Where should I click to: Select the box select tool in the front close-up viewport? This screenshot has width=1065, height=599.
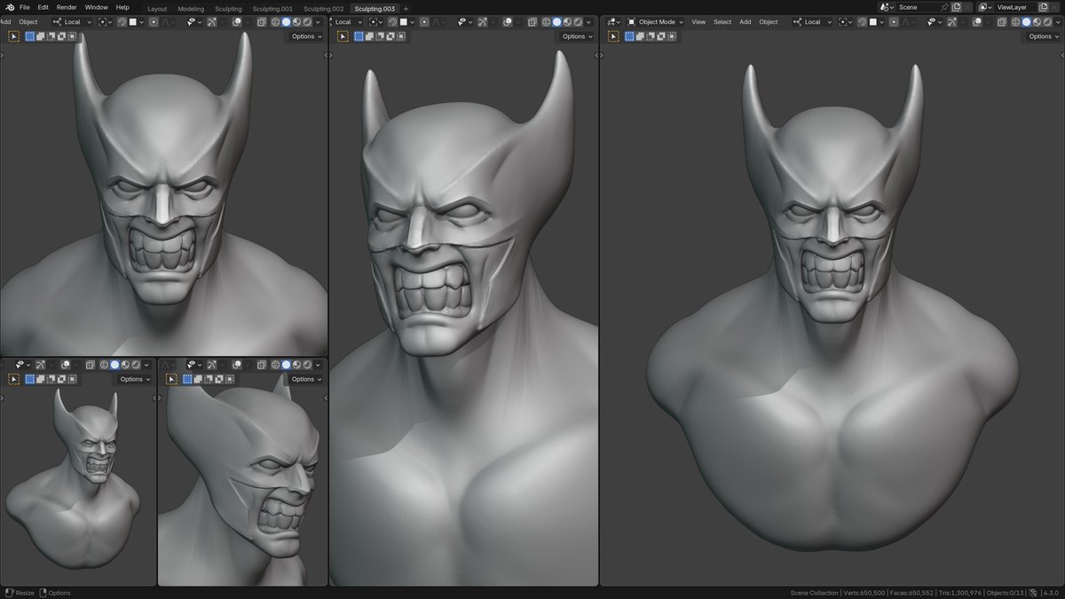point(13,36)
